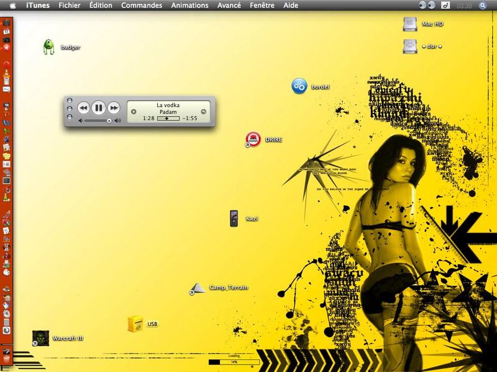Select the blue gears bordel icon
This screenshot has width=497, height=372.
299,86
